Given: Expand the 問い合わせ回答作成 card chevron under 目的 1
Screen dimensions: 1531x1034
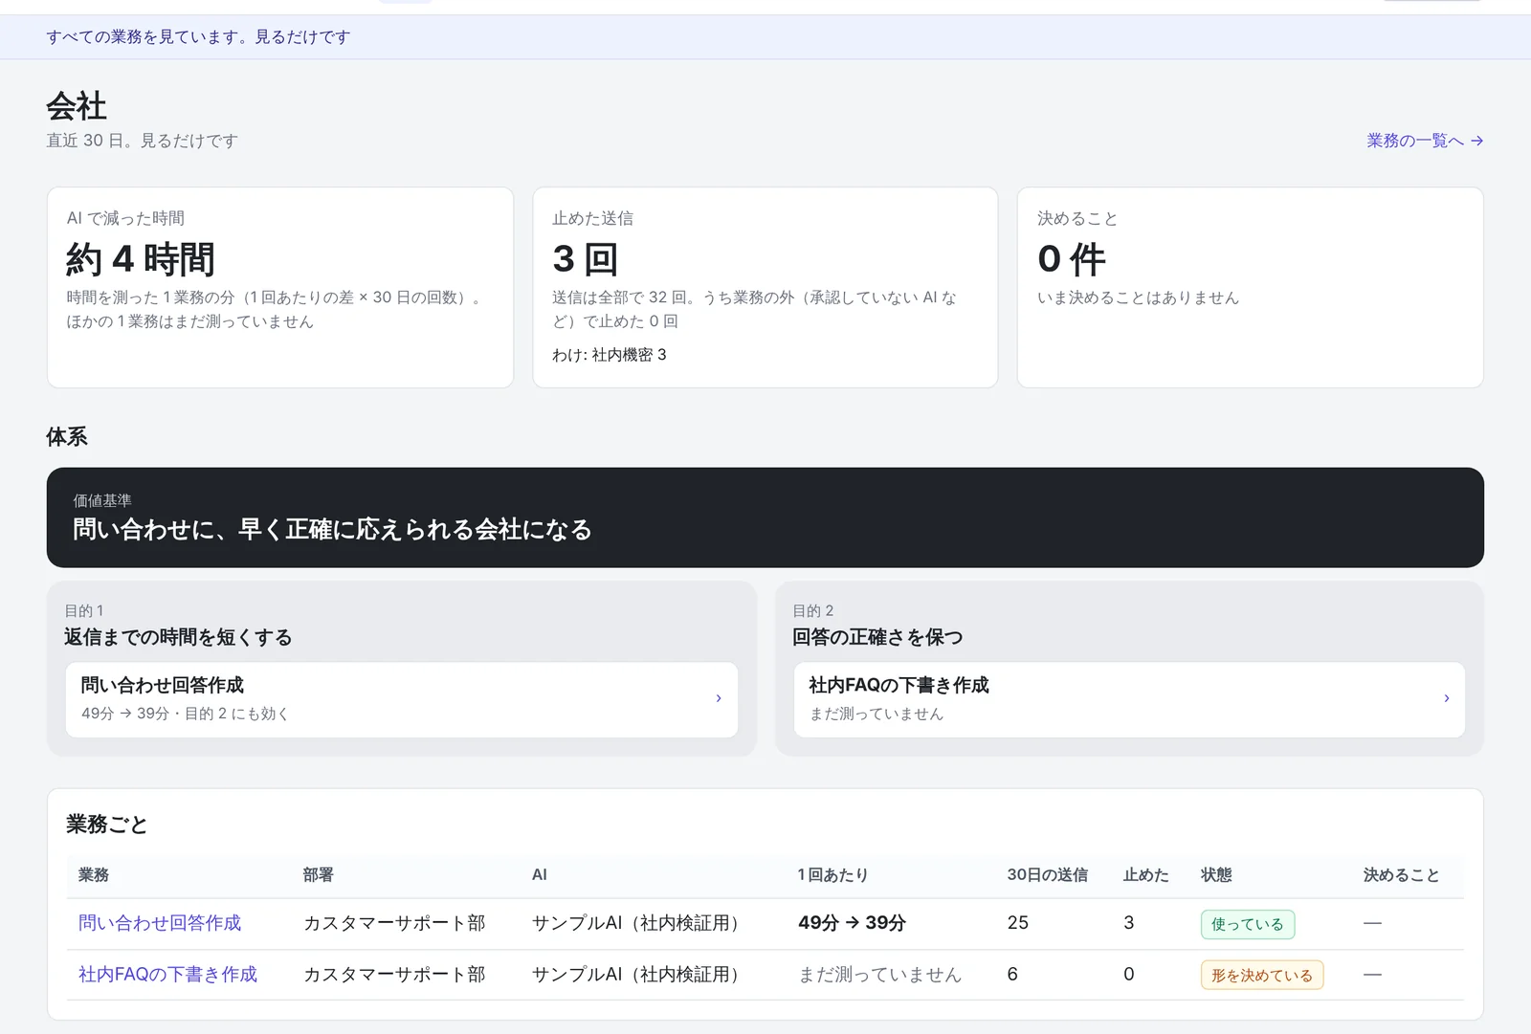Looking at the screenshot, I should click(719, 699).
